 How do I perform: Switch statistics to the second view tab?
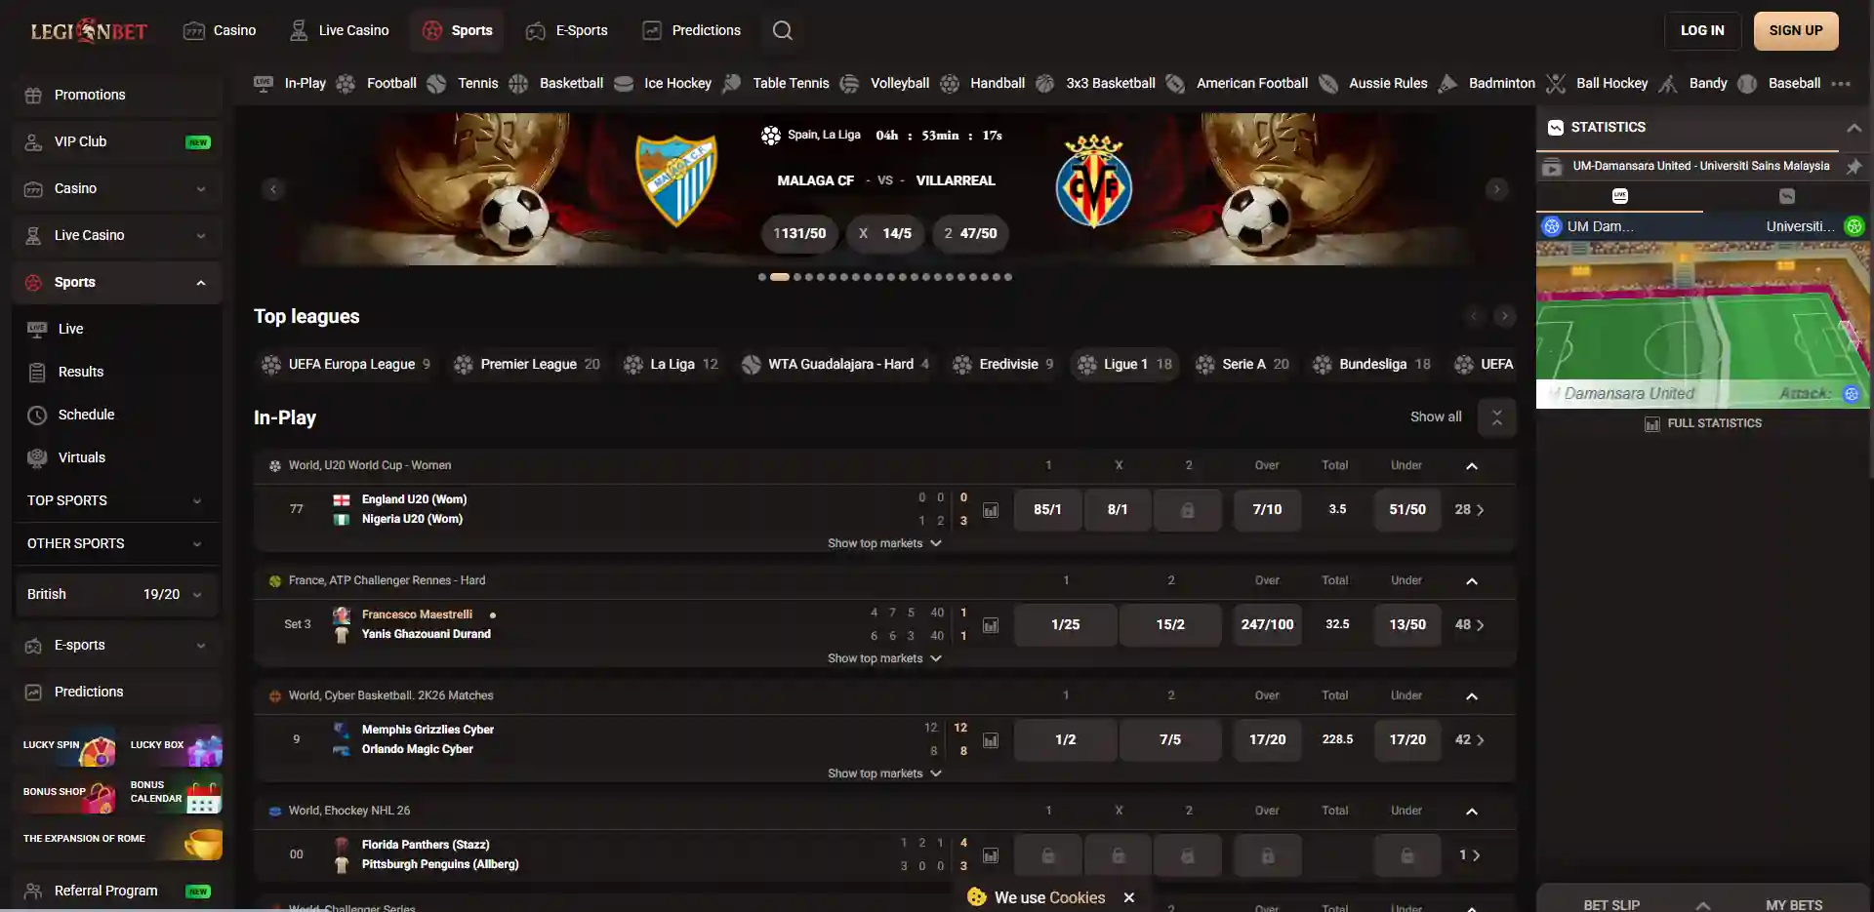tap(1786, 196)
